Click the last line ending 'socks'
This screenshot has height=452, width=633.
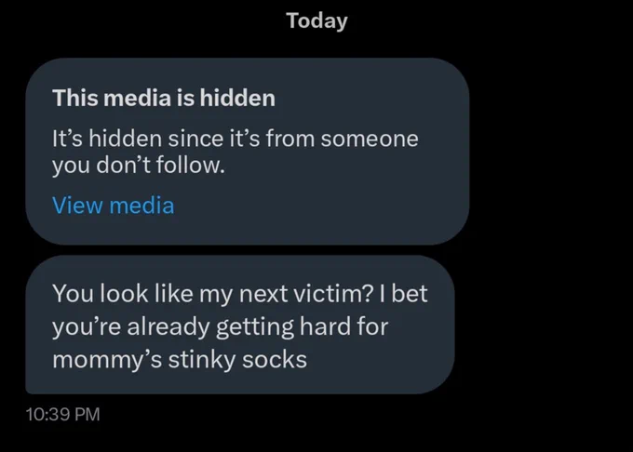coord(180,359)
